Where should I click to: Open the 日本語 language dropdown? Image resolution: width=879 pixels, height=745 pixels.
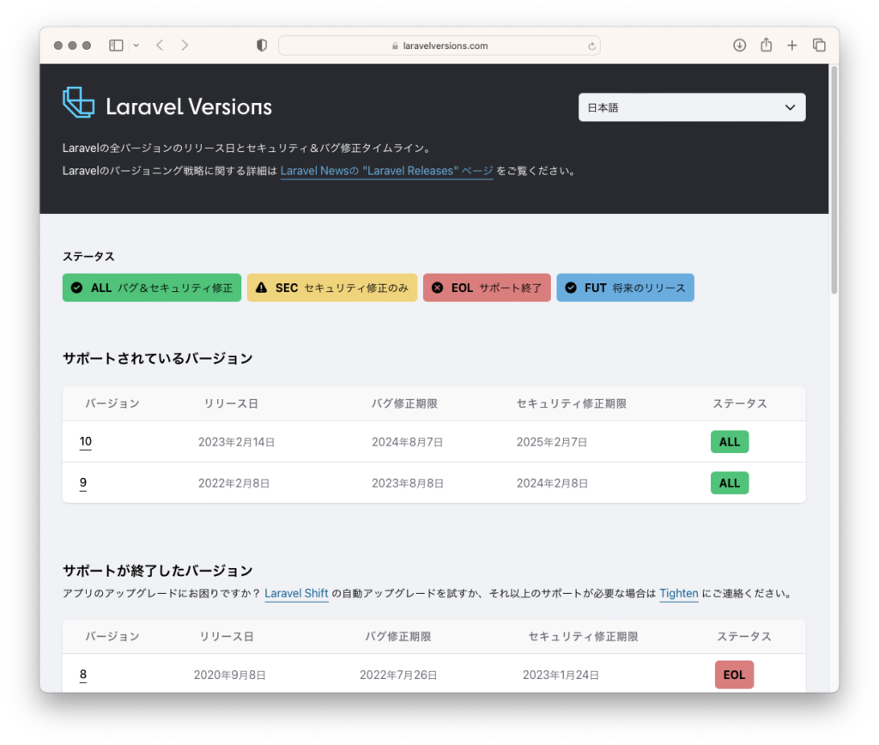[691, 107]
